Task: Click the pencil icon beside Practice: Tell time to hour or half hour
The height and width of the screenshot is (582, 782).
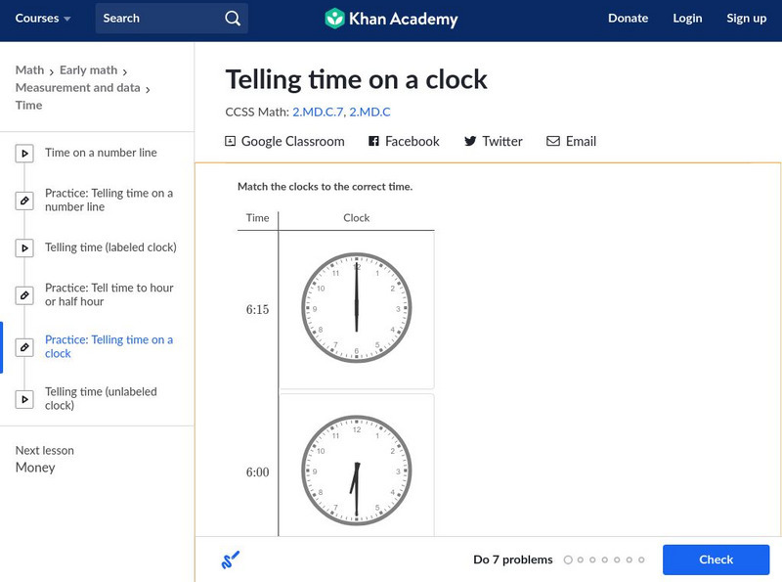Action: pyautogui.click(x=24, y=295)
